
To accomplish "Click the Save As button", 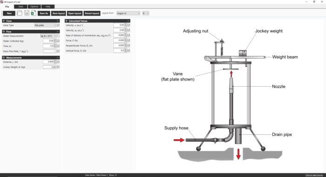I will click(x=44, y=14).
